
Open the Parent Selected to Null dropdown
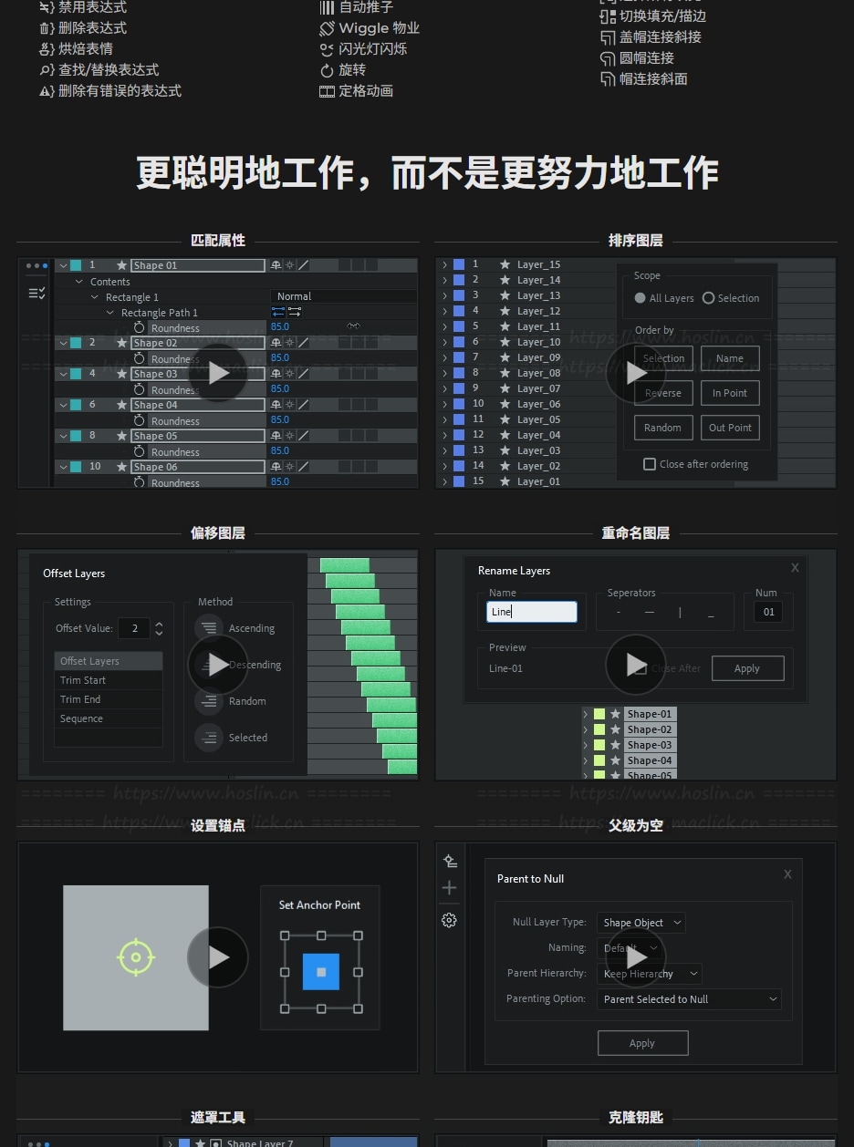pyautogui.click(x=689, y=999)
